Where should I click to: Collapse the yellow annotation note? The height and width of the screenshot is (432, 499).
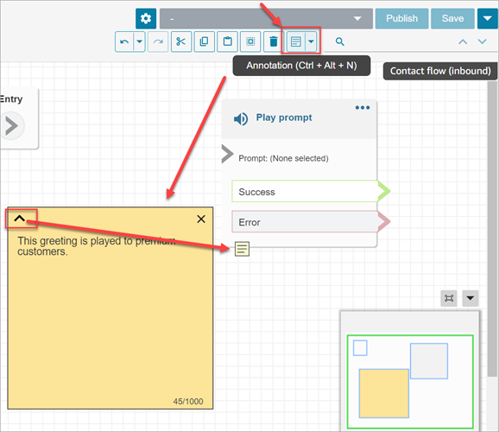20,219
